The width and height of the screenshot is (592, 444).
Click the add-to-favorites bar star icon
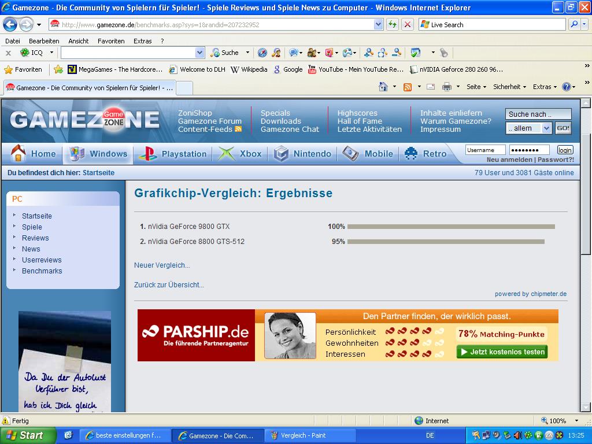[x=58, y=69]
